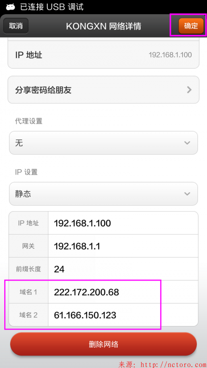Open 分享密码给朋友 row

(103, 90)
